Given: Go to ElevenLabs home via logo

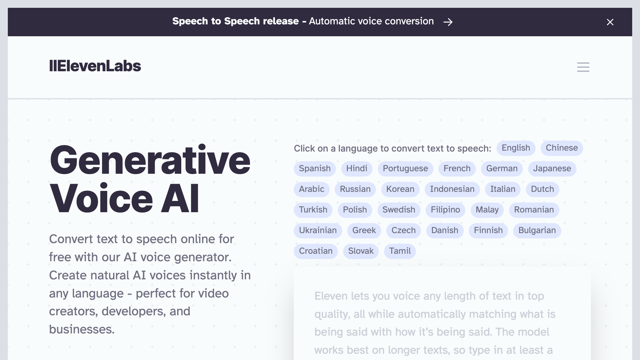Looking at the screenshot, I should tap(95, 66).
